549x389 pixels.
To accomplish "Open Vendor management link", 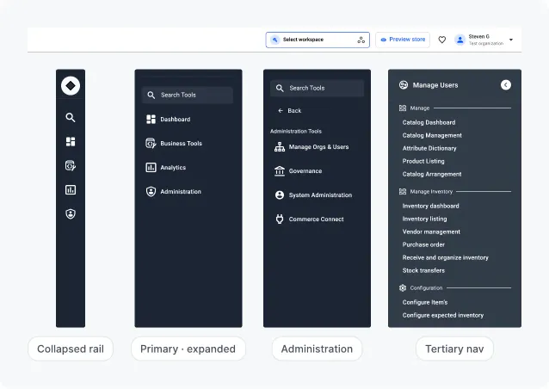I will coord(431,232).
